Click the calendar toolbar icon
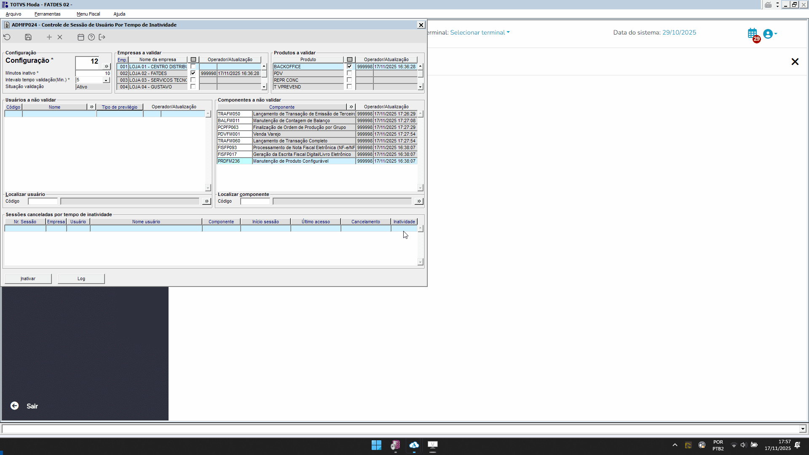Screen dimensions: 809x455 (81, 37)
